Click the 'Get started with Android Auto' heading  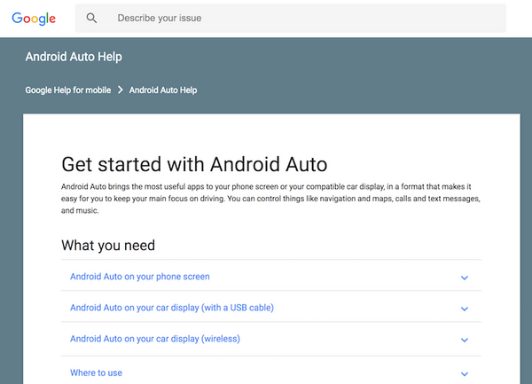(194, 164)
